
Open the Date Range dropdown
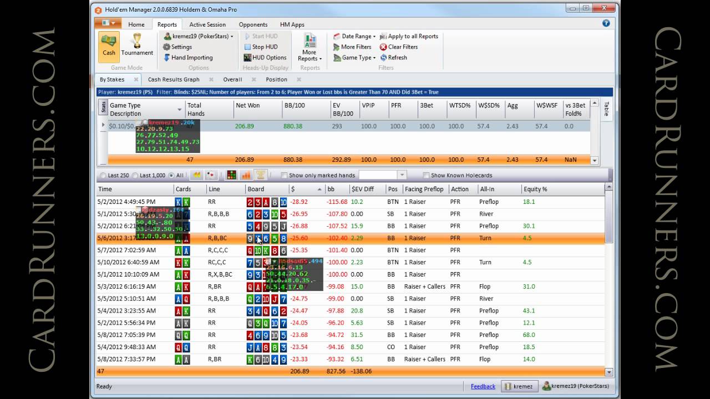click(354, 37)
